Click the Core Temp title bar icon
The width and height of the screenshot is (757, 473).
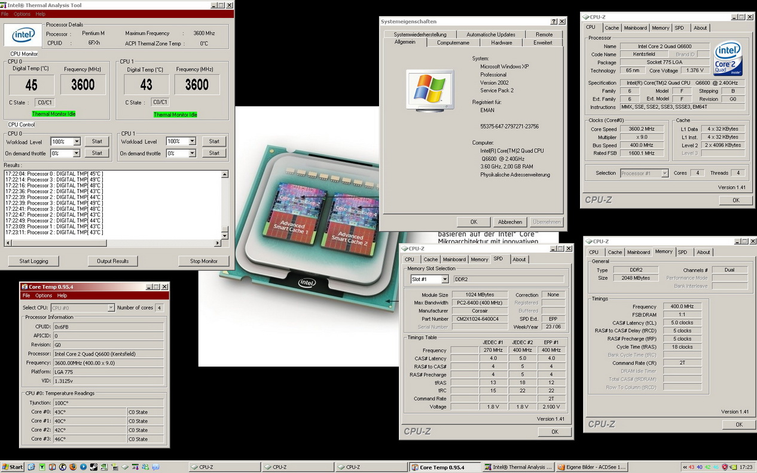click(x=24, y=287)
